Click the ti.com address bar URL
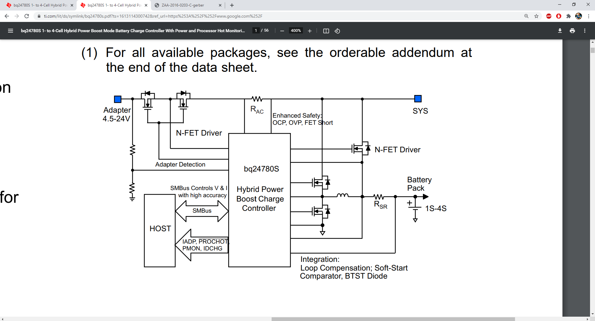Image resolution: width=595 pixels, height=321 pixels. [153, 16]
